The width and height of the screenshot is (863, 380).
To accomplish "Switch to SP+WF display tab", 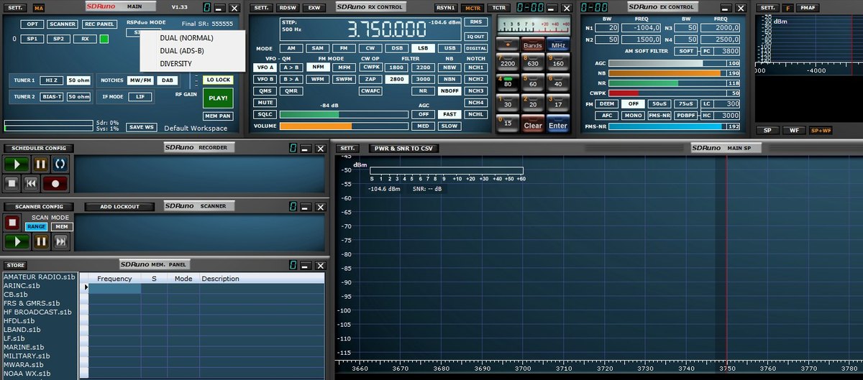I will coord(819,130).
